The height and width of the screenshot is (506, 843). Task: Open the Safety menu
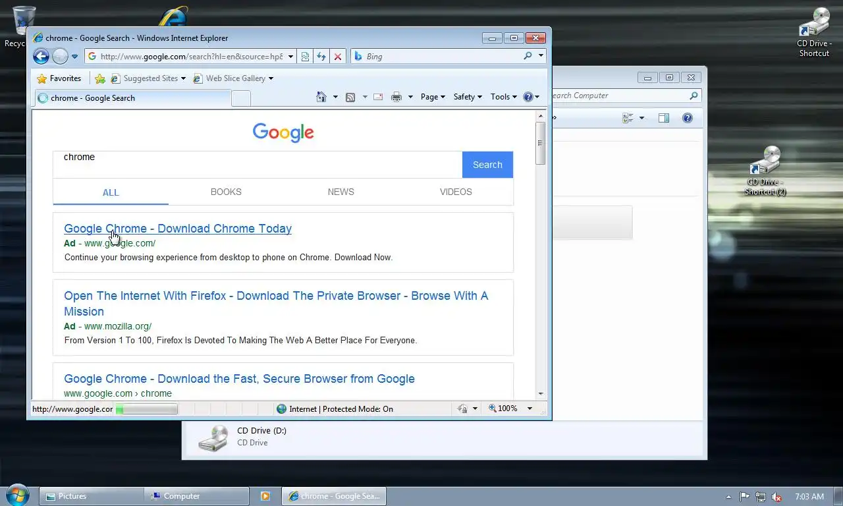(x=468, y=97)
